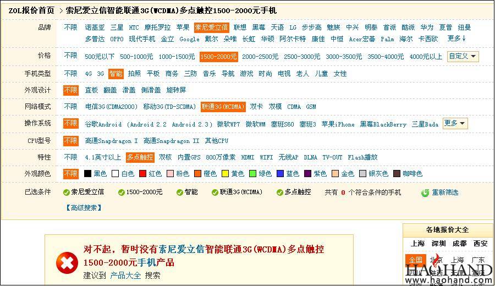Click 重新筛选 to reset filters
The height and width of the screenshot is (286, 495).
pyautogui.click(x=445, y=193)
